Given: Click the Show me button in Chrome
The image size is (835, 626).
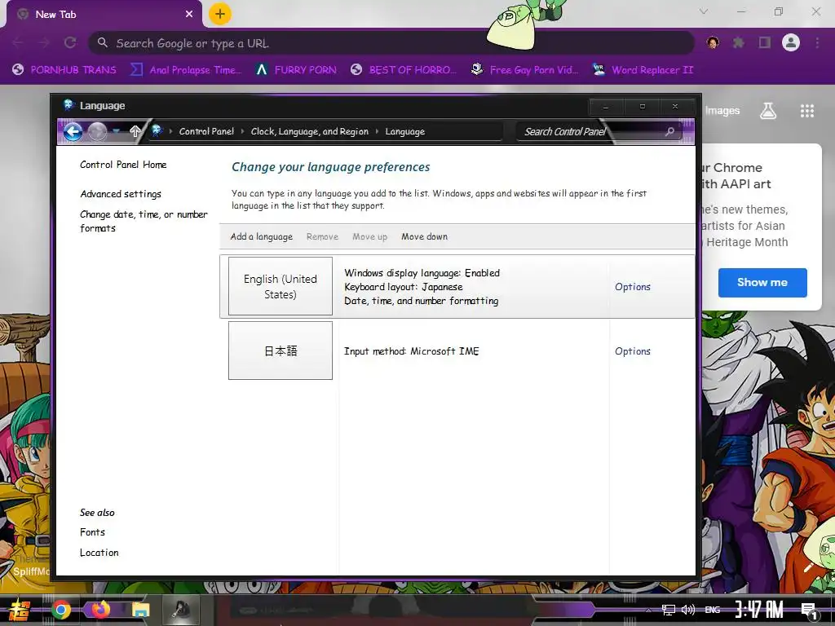Looking at the screenshot, I should tap(762, 283).
